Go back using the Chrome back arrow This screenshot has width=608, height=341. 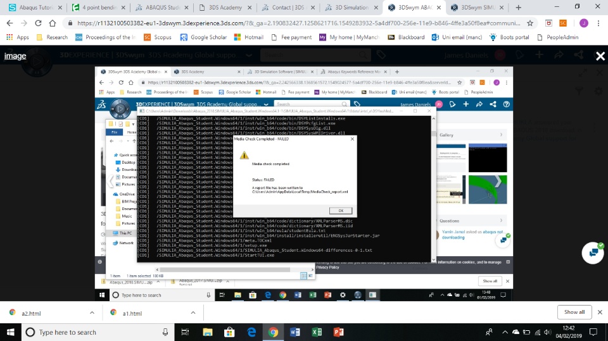[x=9, y=23]
